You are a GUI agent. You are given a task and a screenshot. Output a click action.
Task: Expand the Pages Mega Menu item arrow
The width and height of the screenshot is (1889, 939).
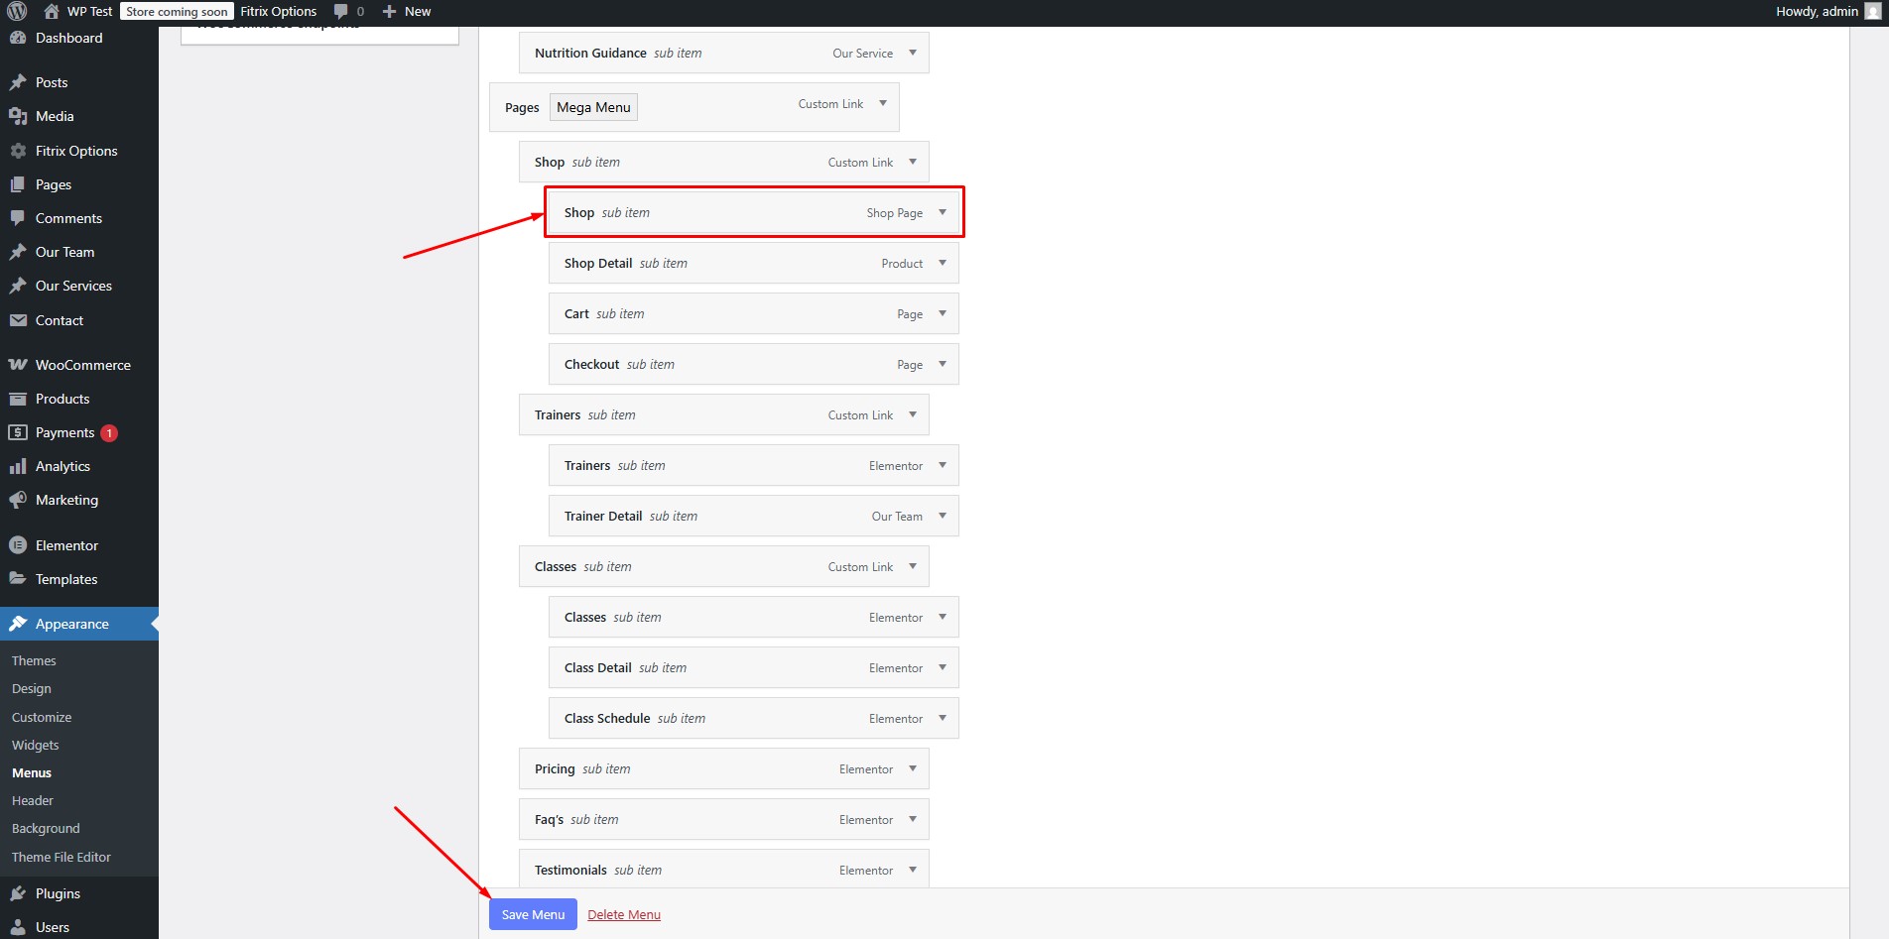coord(883,103)
